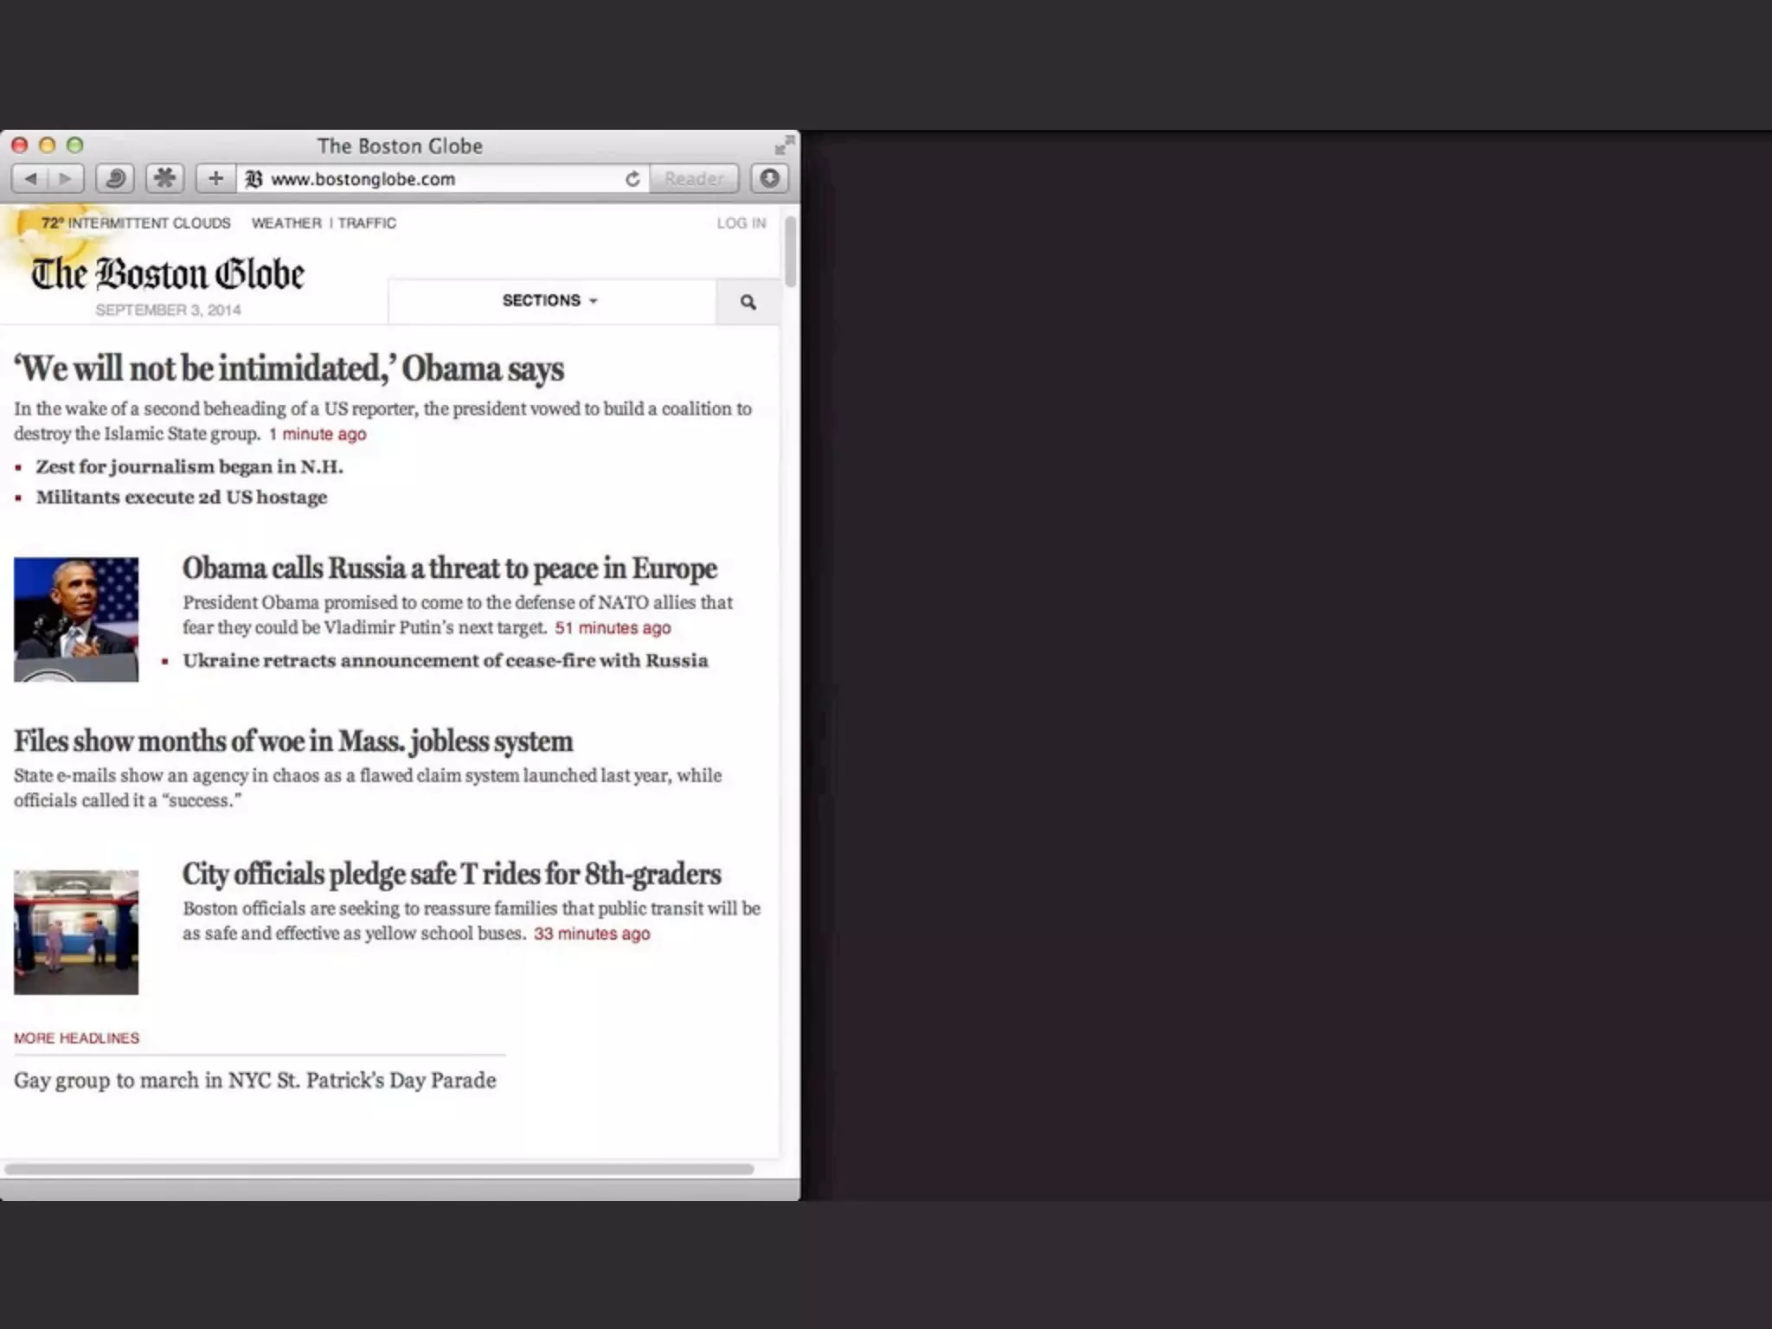Click the swirl icon toolbar button
The height and width of the screenshot is (1329, 1772).
114,179
